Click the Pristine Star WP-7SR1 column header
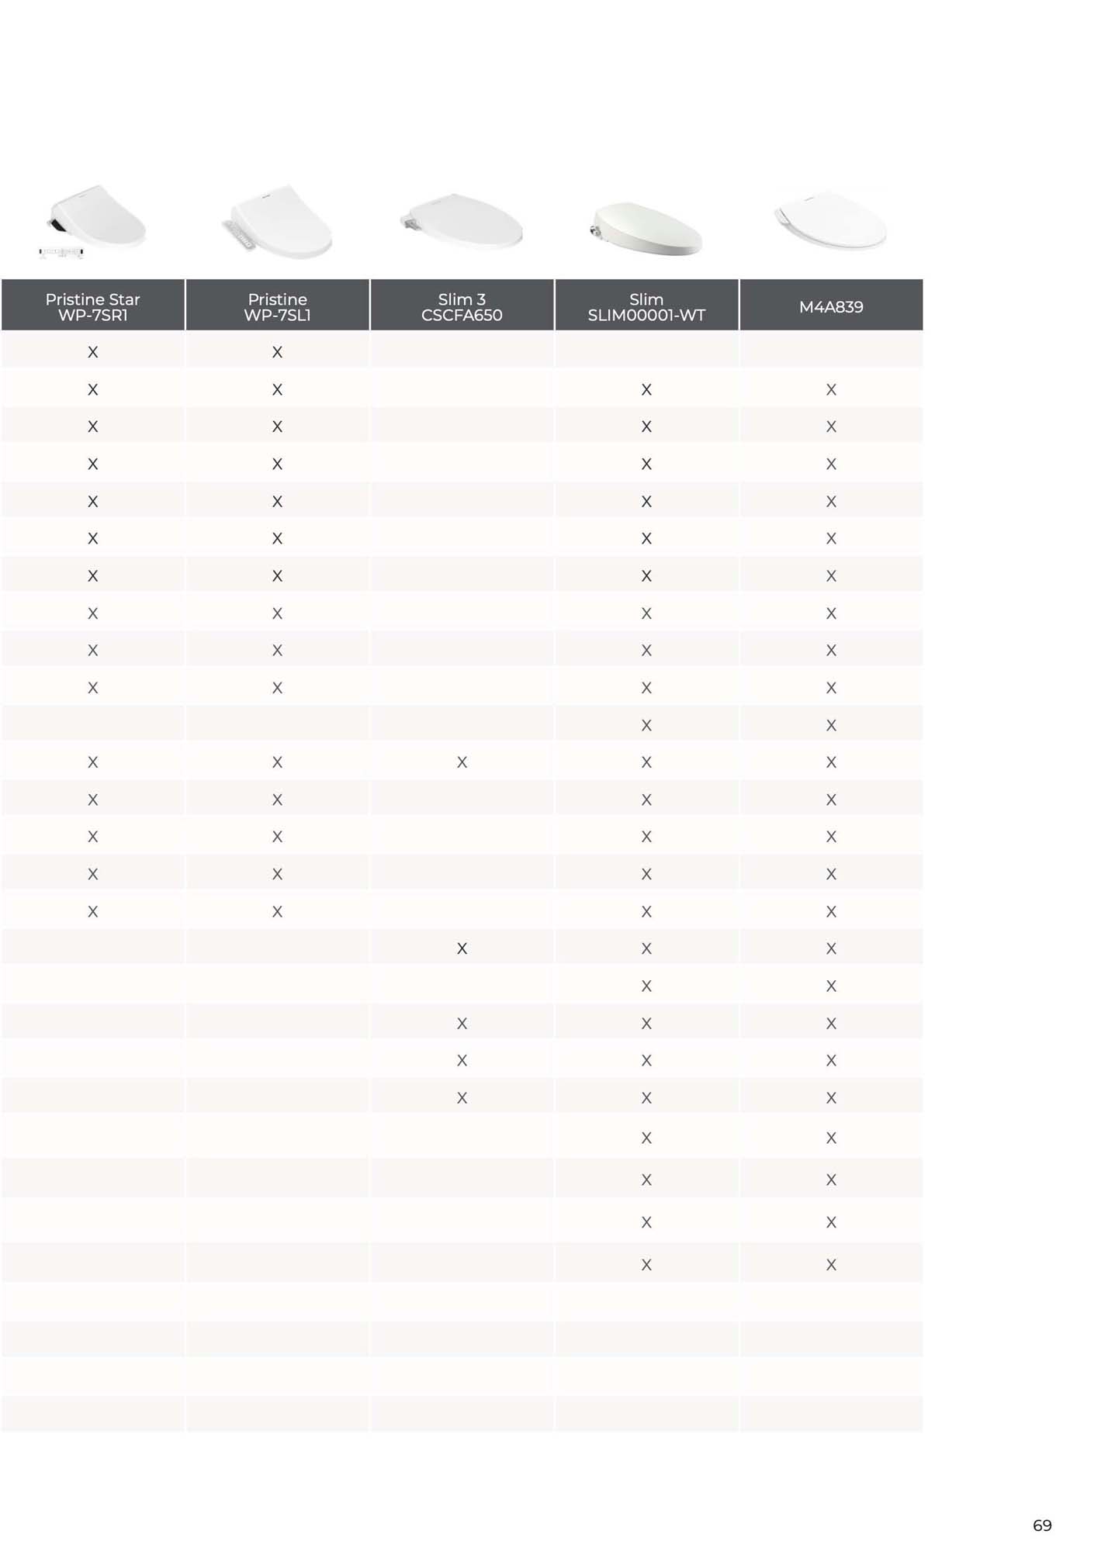 click(92, 306)
